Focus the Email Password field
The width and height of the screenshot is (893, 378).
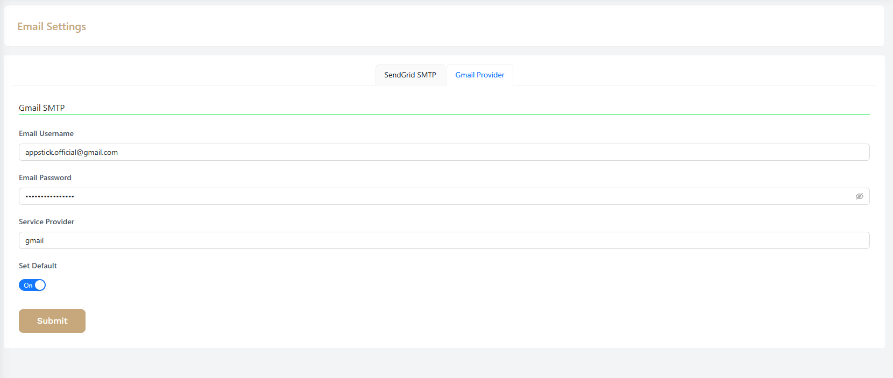coord(444,196)
